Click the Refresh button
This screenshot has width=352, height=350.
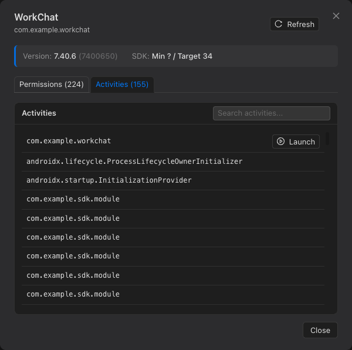point(295,24)
